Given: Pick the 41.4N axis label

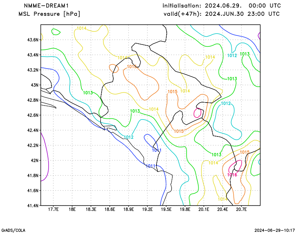Looking at the screenshot, I should [33, 205].
